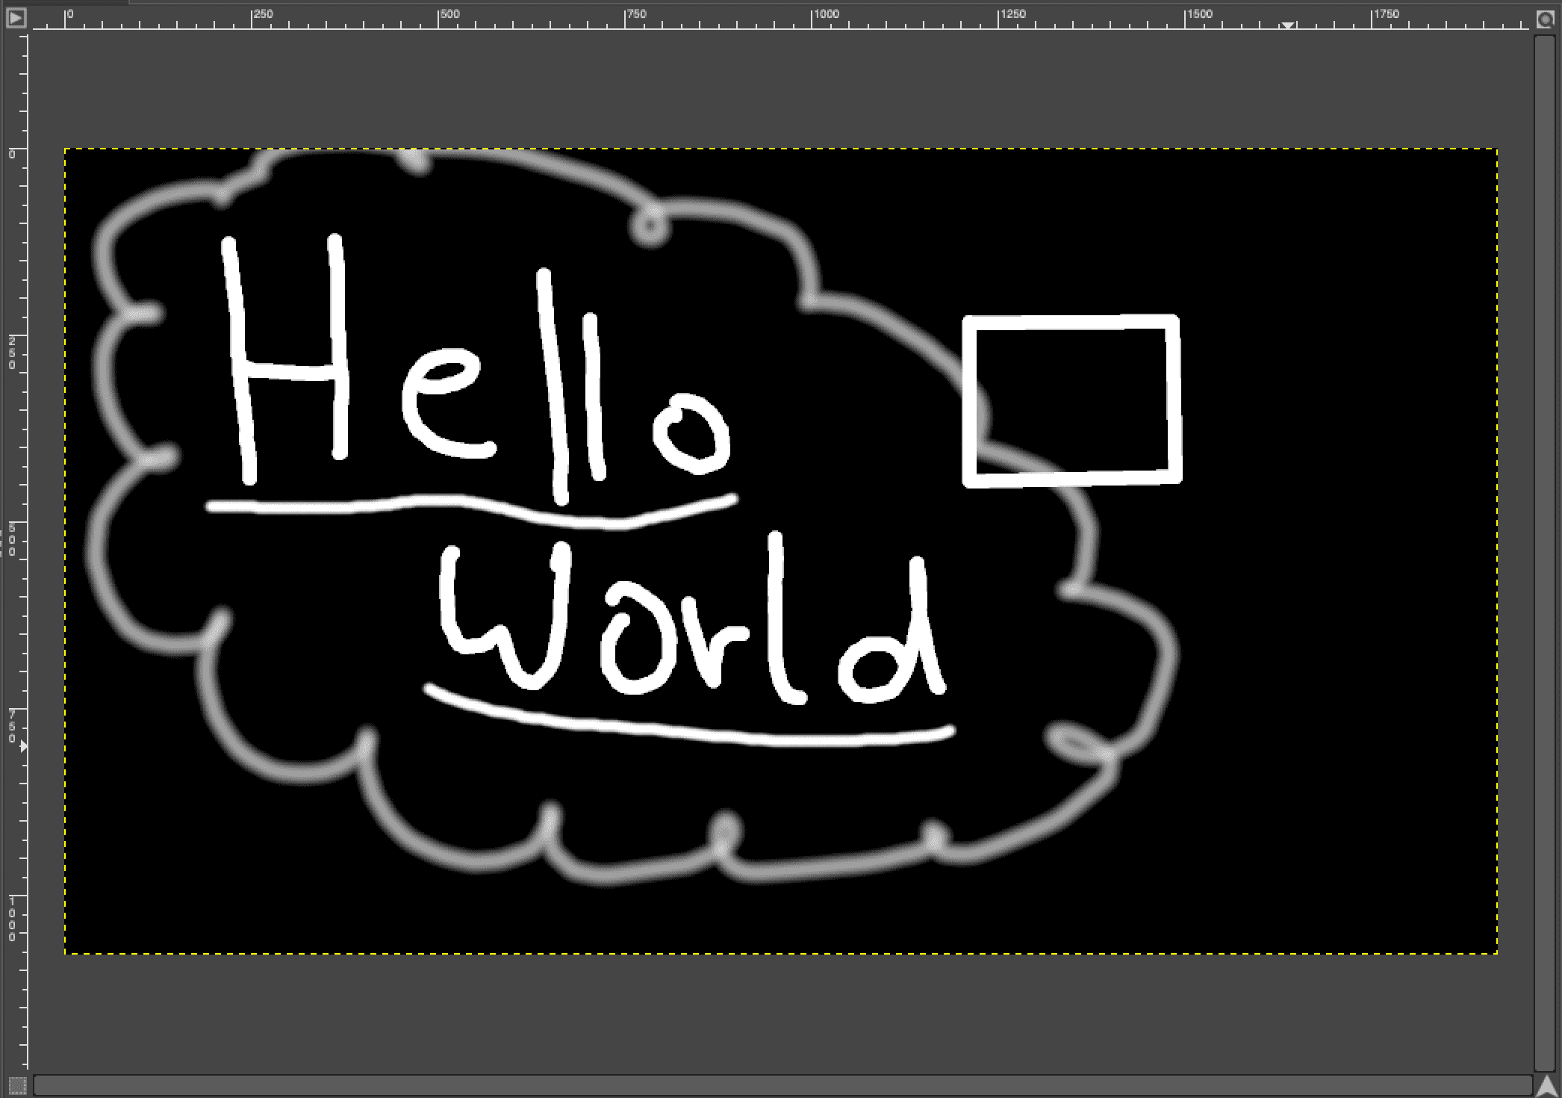Open the image menu triangle button

pos(16,18)
